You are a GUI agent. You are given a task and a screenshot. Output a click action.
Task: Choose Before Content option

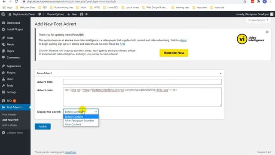point(81,117)
